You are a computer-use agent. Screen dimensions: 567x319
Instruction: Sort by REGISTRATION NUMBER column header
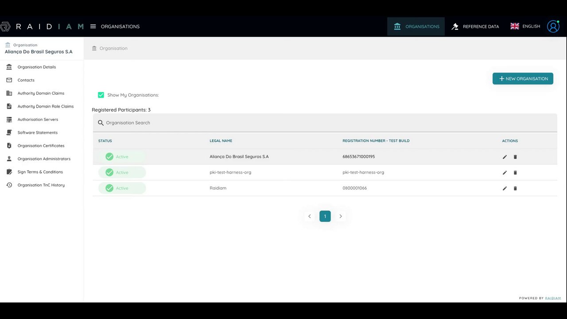[x=376, y=141]
